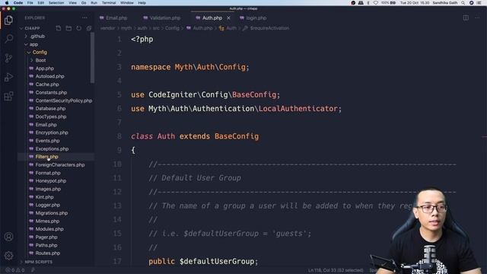Image resolution: width=487 pixels, height=274 pixels.
Task: Click the $requireActivation breadcrumb
Action: 269,28
